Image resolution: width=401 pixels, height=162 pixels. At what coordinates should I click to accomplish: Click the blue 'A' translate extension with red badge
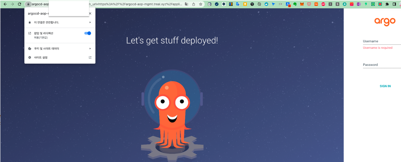coord(288,4)
